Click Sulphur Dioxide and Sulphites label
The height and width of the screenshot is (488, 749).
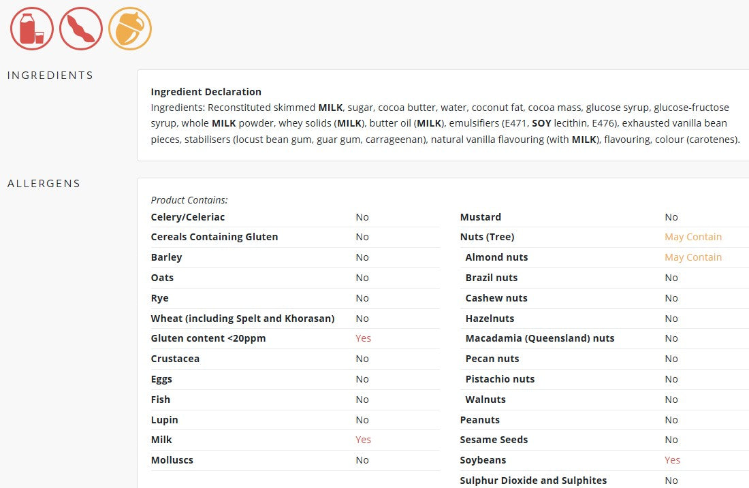pyautogui.click(x=533, y=481)
